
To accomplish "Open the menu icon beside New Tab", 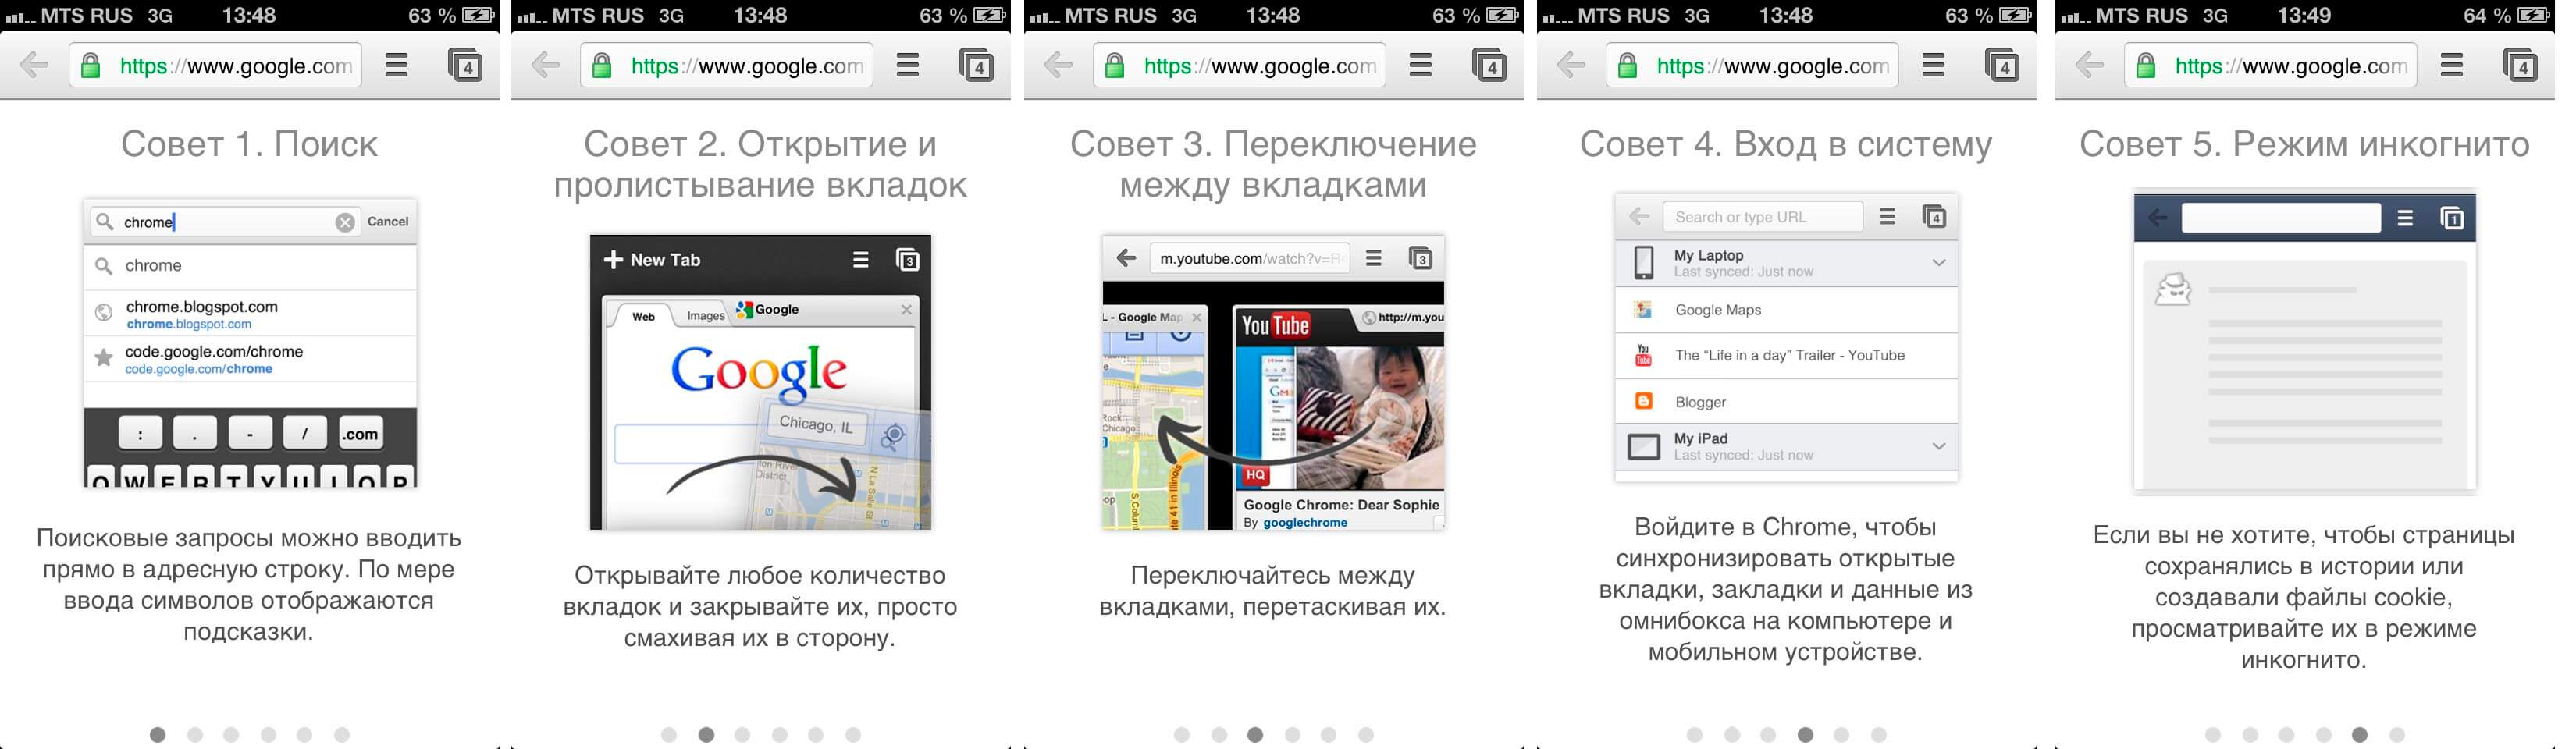I will 861,260.
